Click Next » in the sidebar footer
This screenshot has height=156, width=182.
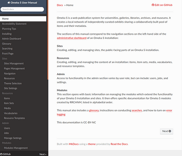pyautogui.click(x=43, y=154)
